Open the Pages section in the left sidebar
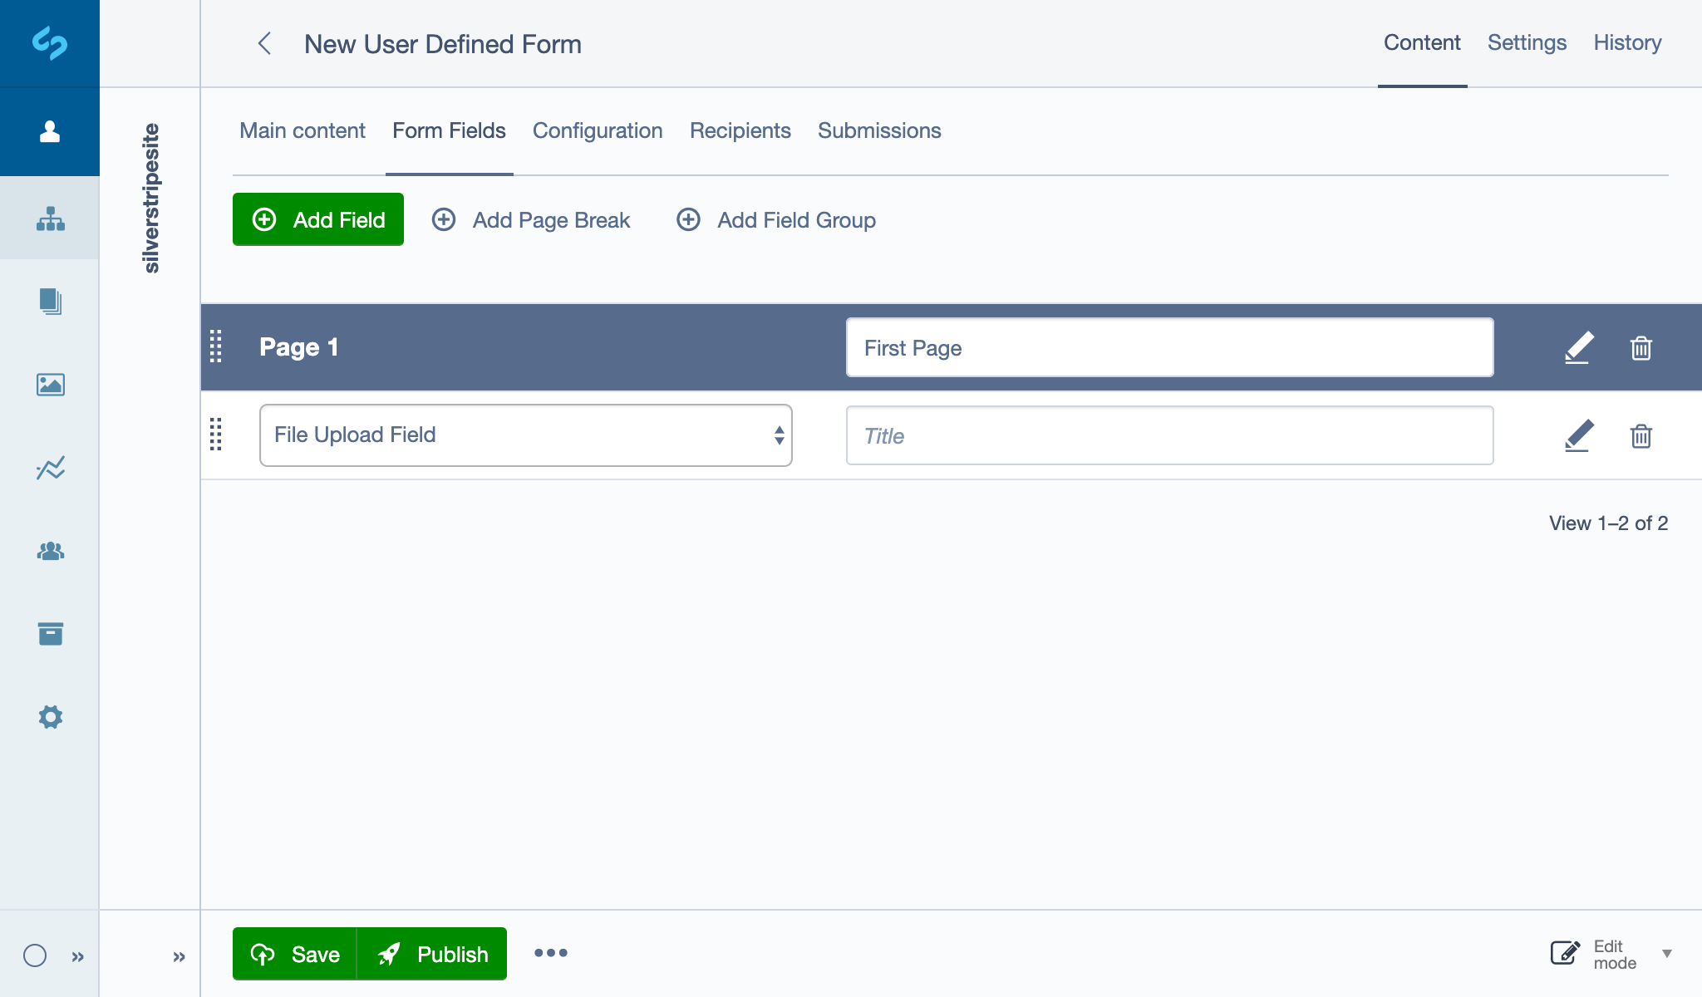1702x997 pixels. click(50, 219)
